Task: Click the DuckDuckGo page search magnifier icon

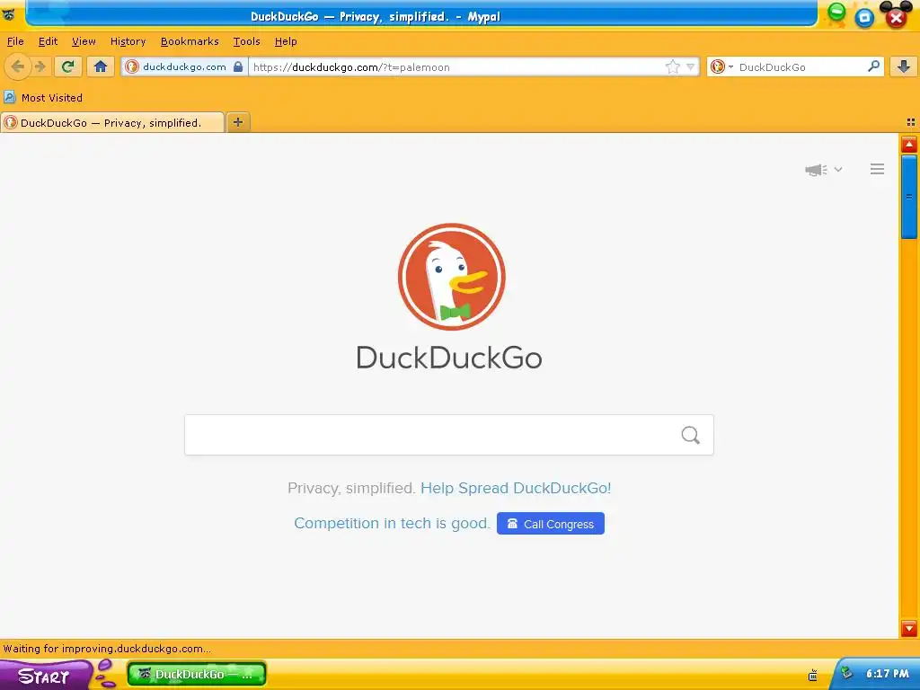Action: pos(691,435)
